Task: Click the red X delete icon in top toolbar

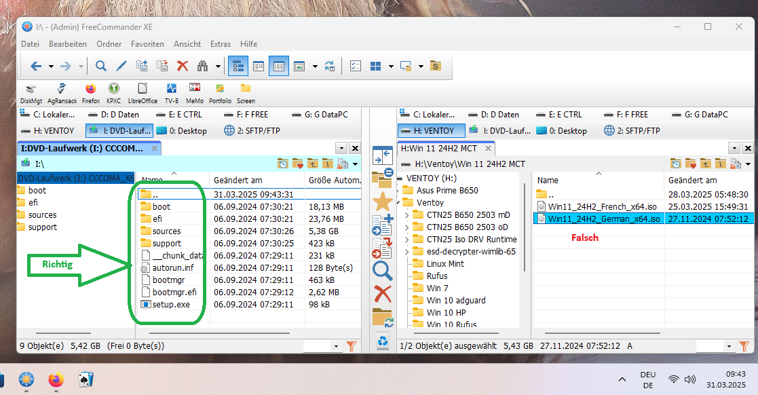Action: [183, 67]
